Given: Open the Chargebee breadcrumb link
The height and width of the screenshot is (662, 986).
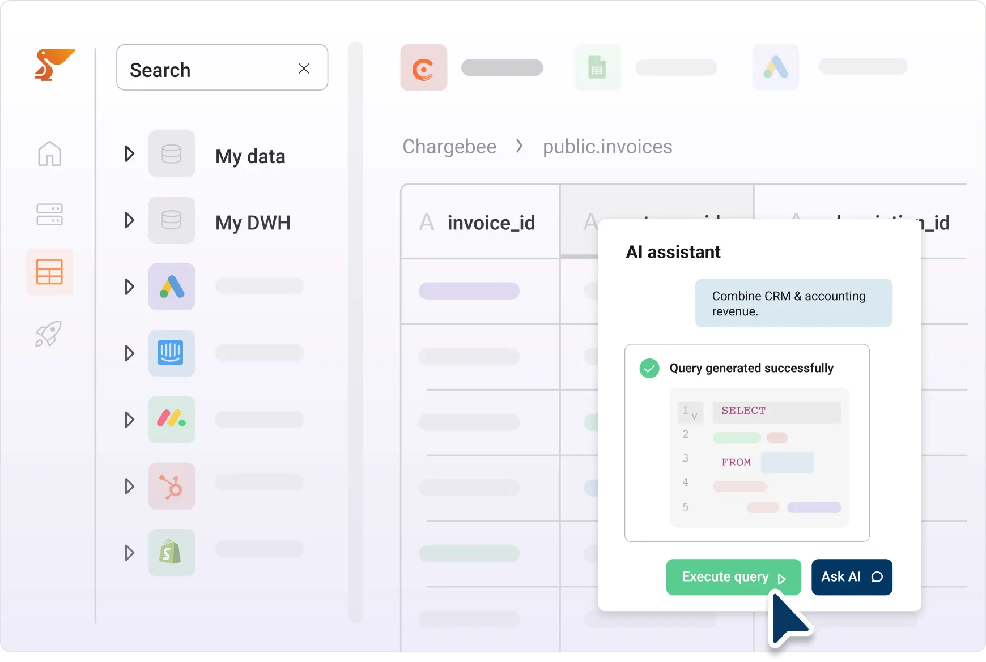Looking at the screenshot, I should coord(449,146).
